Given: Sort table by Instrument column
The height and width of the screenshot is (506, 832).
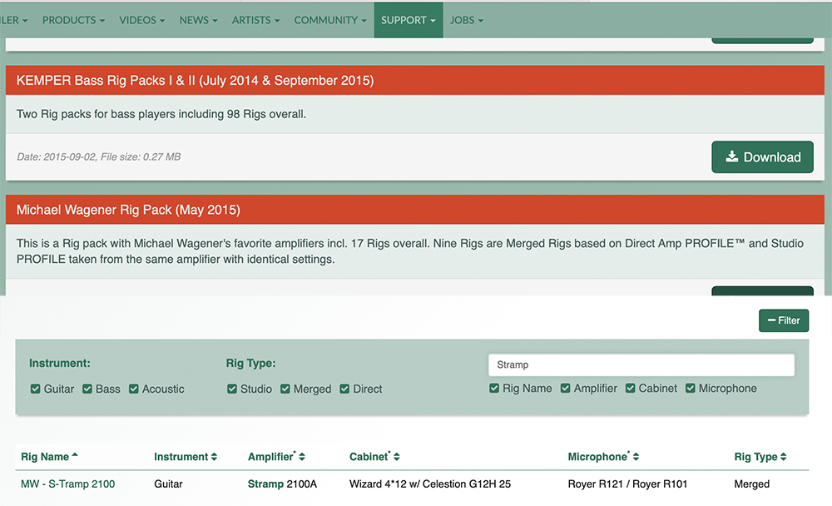Looking at the screenshot, I should [186, 457].
